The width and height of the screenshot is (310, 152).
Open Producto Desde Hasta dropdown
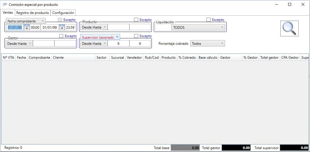tap(94, 27)
